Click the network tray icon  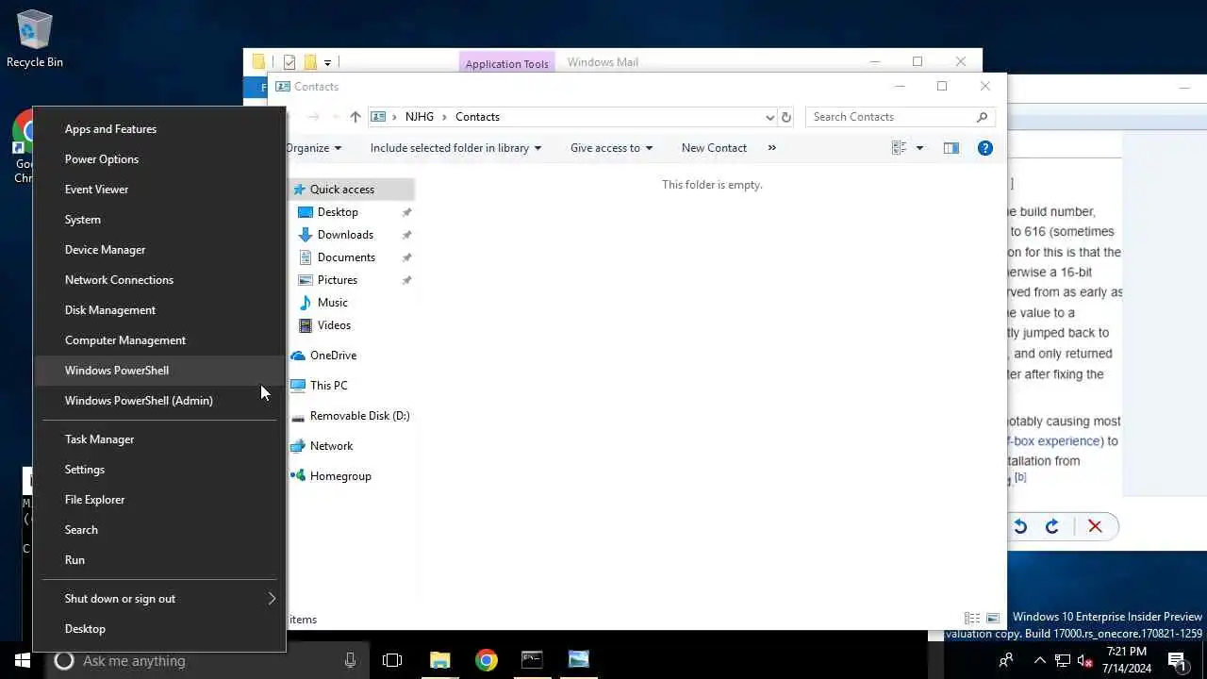[1062, 660]
